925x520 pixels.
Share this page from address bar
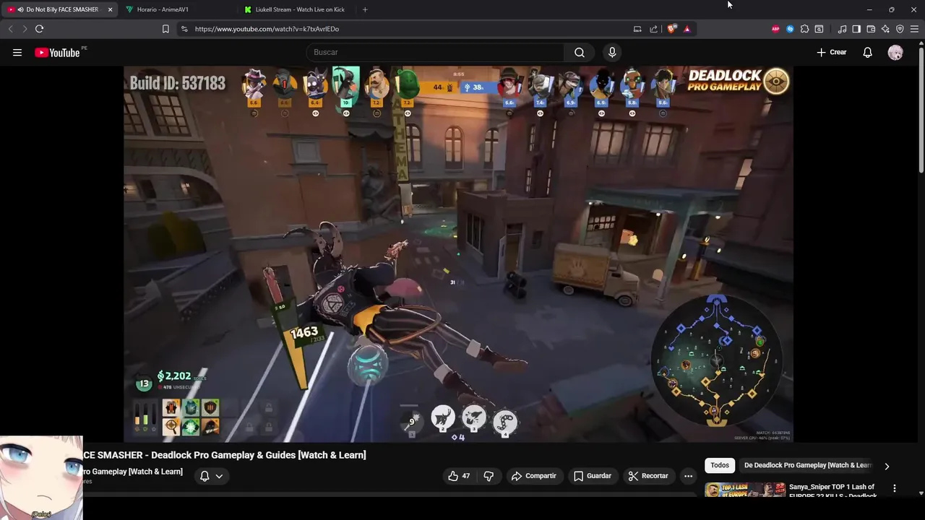point(654,29)
